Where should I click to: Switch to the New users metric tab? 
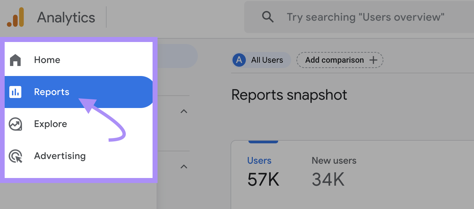click(334, 160)
